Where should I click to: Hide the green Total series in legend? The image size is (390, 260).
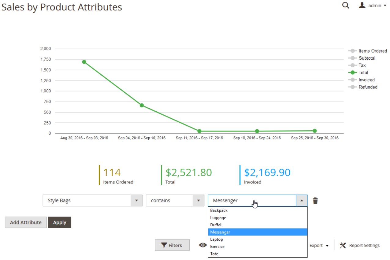[x=363, y=72]
